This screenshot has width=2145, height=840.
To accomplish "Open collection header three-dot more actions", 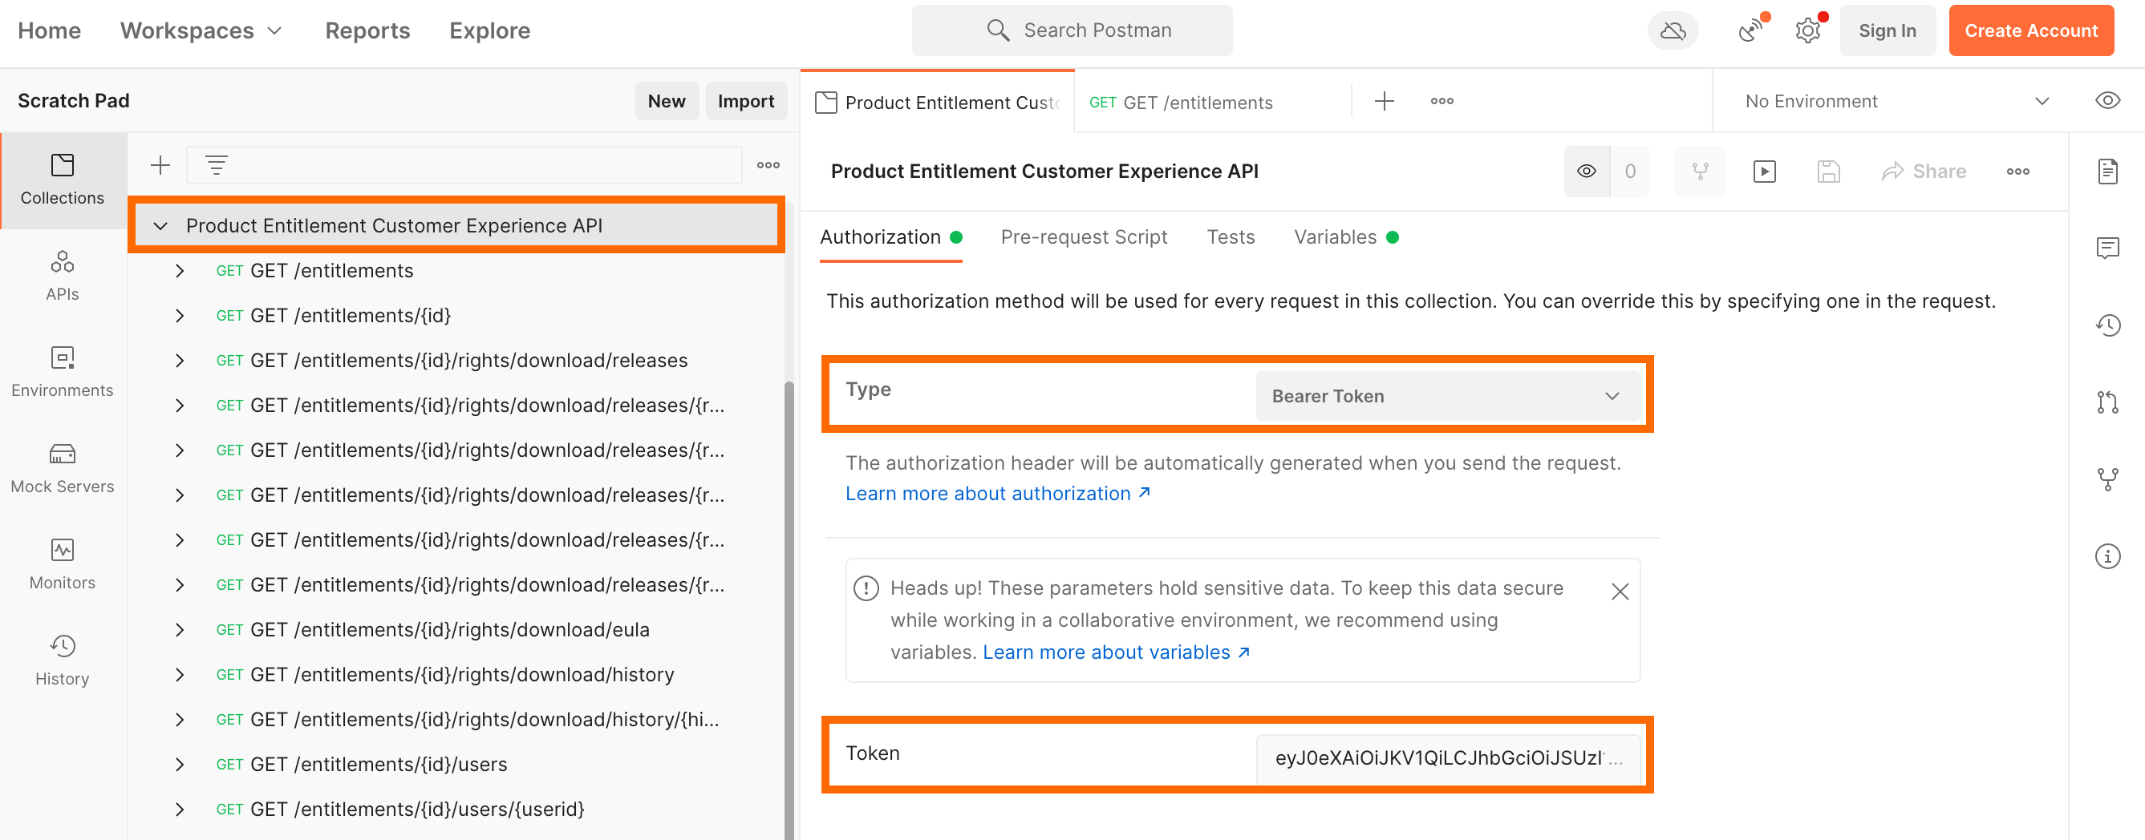I will pyautogui.click(x=2017, y=172).
